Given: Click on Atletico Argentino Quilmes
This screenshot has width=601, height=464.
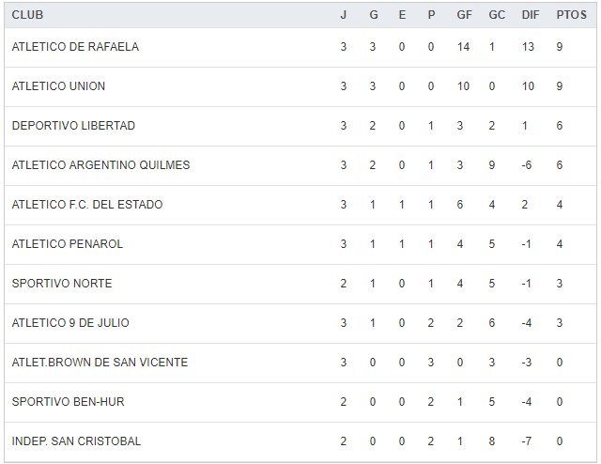Looking at the screenshot, I should point(100,165).
